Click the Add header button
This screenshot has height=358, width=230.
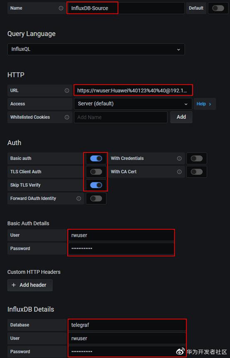click(x=30, y=285)
